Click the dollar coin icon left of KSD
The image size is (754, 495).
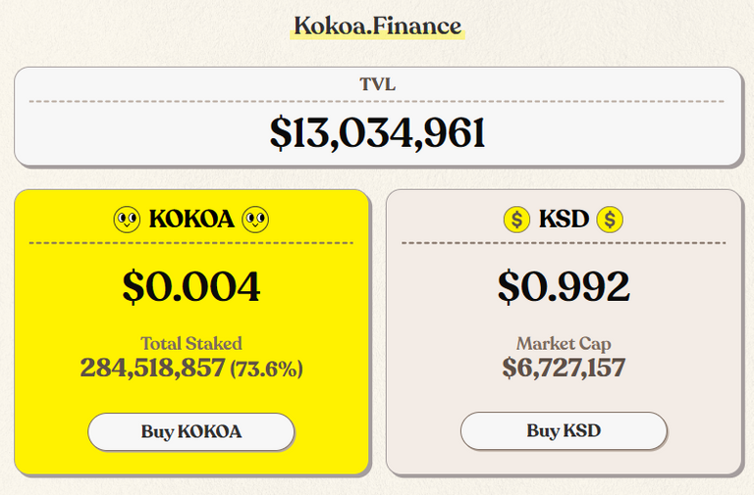pos(517,220)
